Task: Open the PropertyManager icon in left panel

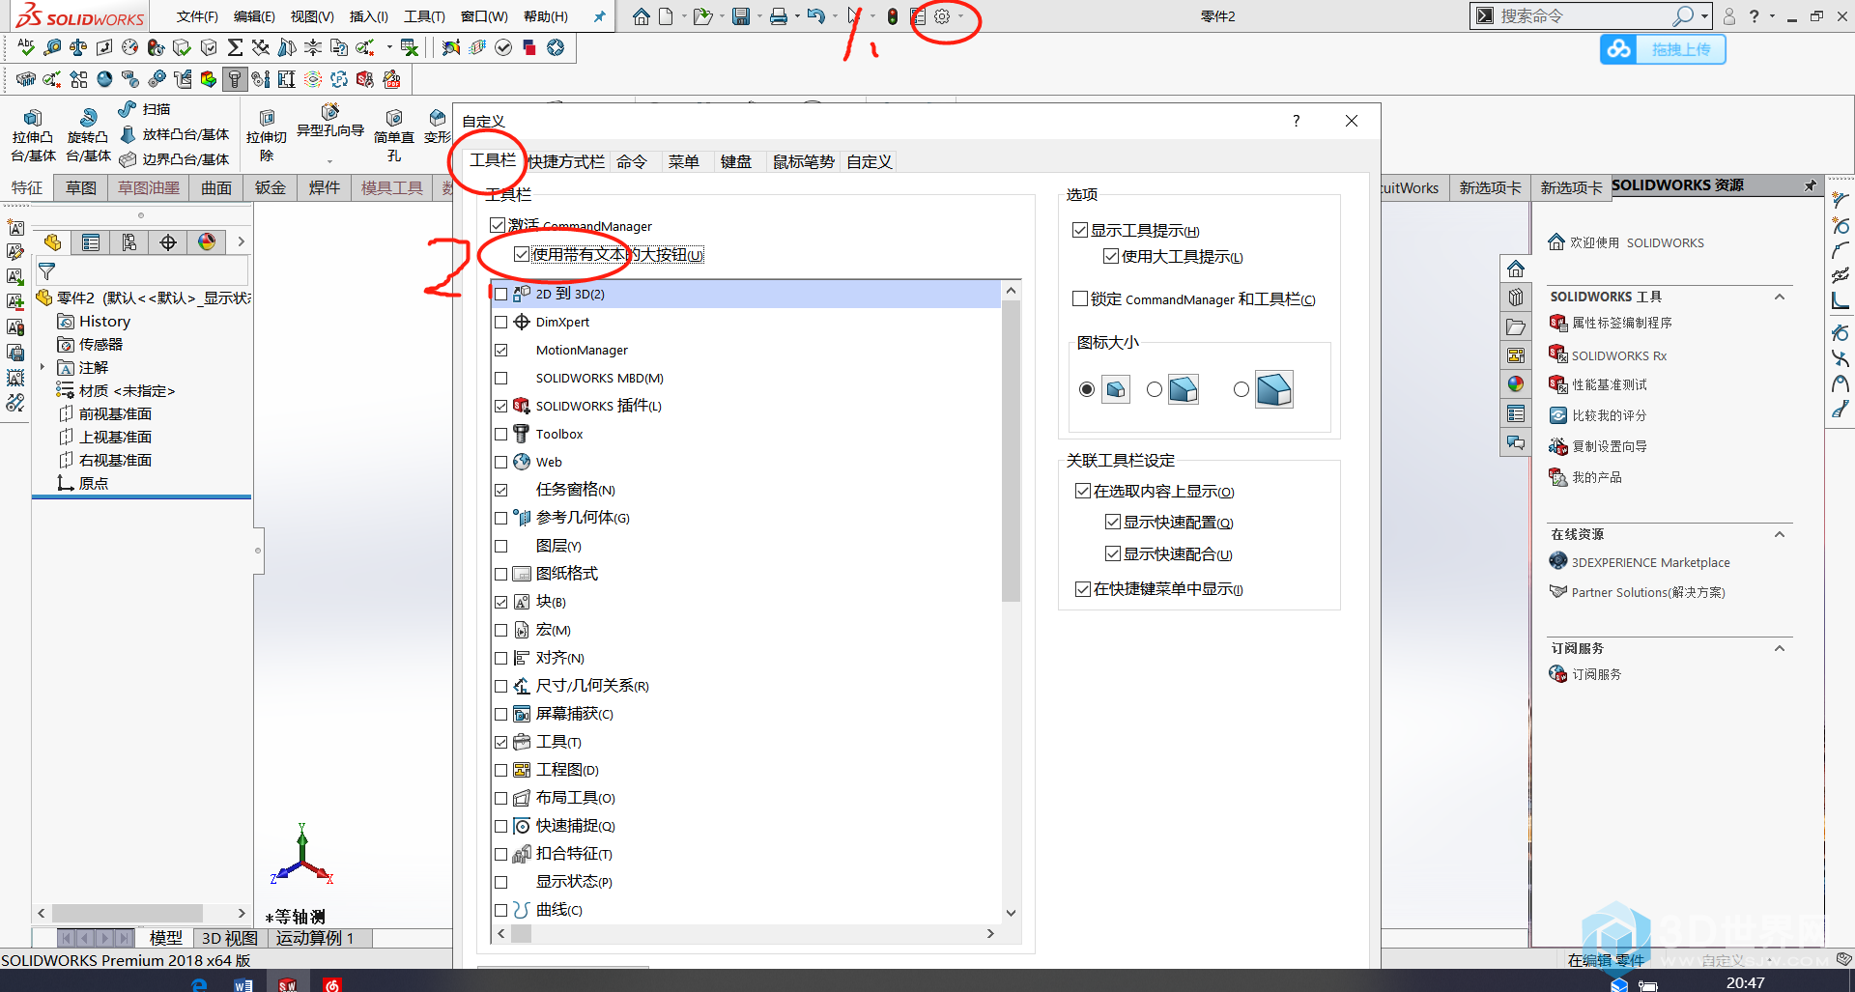Action: pos(91,242)
